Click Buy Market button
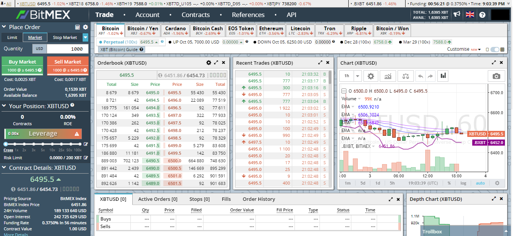 pyautogui.click(x=22, y=65)
